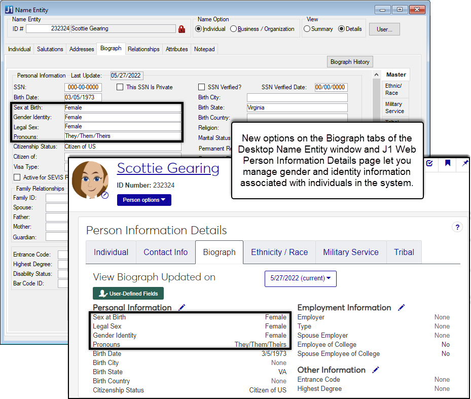This screenshot has width=471, height=399.
Task: Check the SSN Verified? checkbox
Action: [202, 87]
